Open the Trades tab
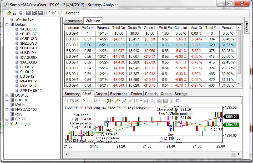The height and width of the screenshot is (163, 253). [x=136, y=94]
